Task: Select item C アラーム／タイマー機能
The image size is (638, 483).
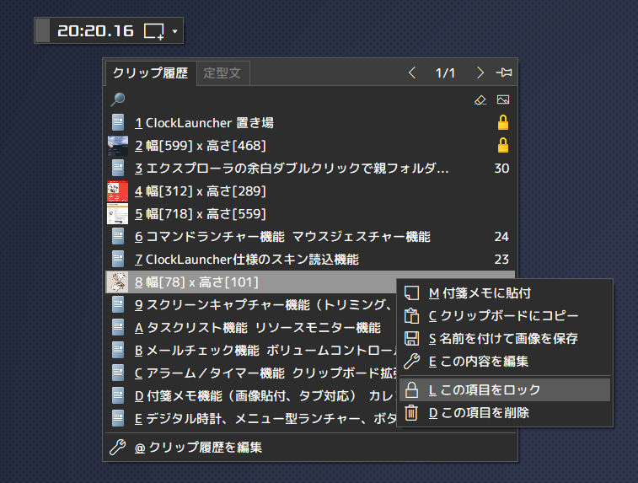Action: pos(251,373)
